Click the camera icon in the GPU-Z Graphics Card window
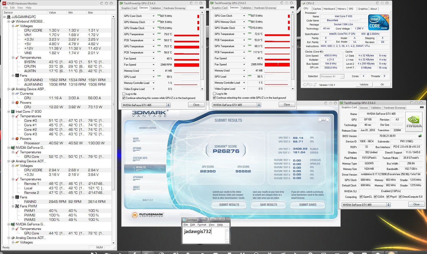Viewport: 427px width, 254px height. tap(422, 107)
